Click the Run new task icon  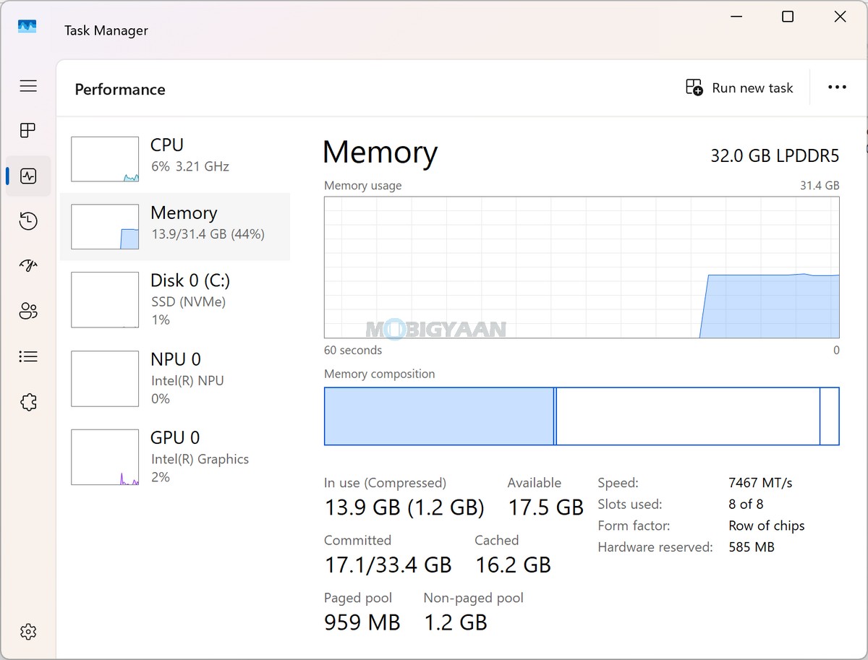694,87
